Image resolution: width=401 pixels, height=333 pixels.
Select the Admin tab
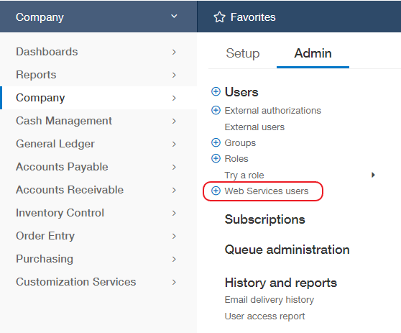point(313,53)
